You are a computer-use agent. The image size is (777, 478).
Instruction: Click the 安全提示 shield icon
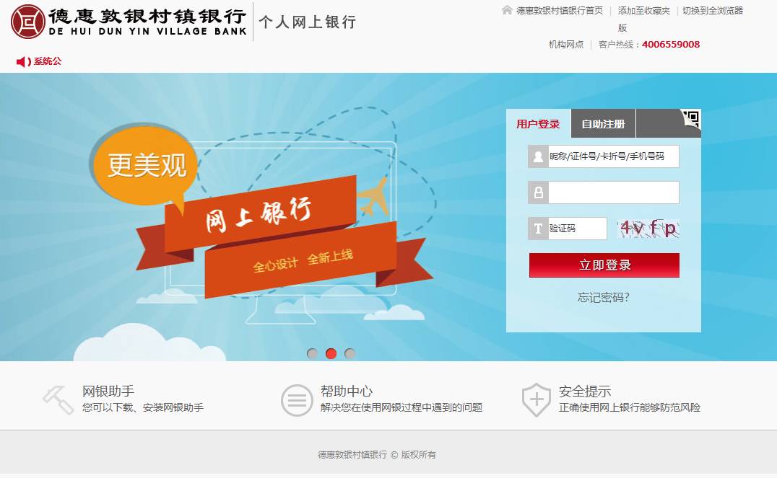click(536, 399)
